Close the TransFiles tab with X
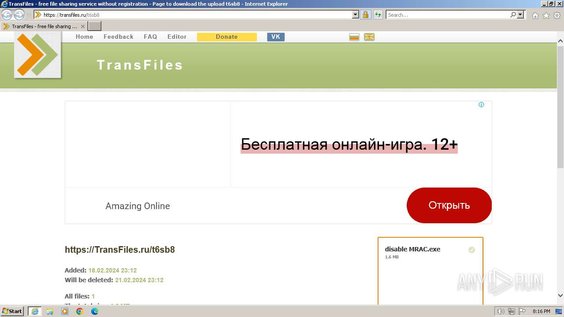The width and height of the screenshot is (564, 317). click(82, 26)
